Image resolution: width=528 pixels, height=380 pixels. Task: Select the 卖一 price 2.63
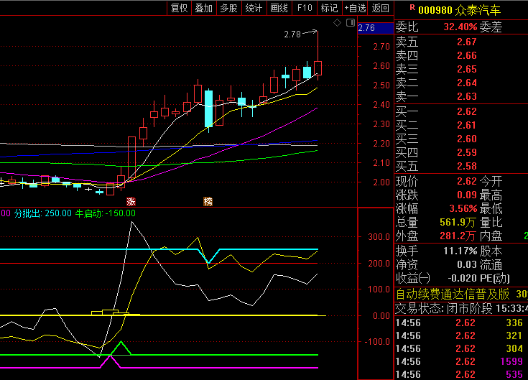[x=467, y=96]
